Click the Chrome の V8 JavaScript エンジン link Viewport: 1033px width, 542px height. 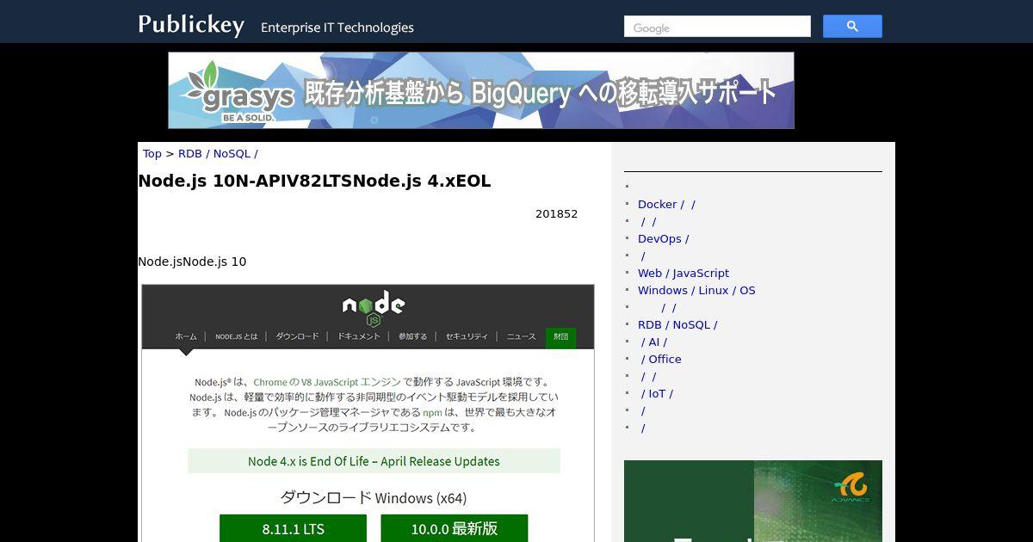327,382
